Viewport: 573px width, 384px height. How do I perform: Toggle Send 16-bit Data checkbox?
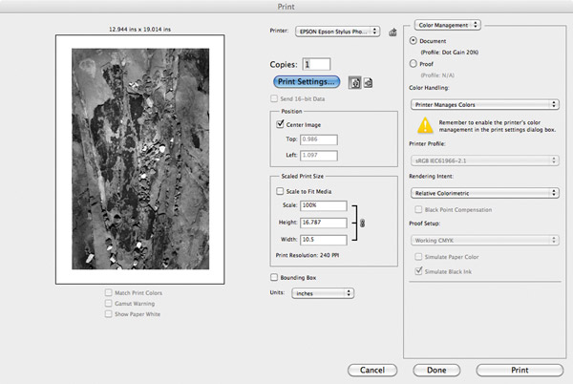(x=274, y=98)
